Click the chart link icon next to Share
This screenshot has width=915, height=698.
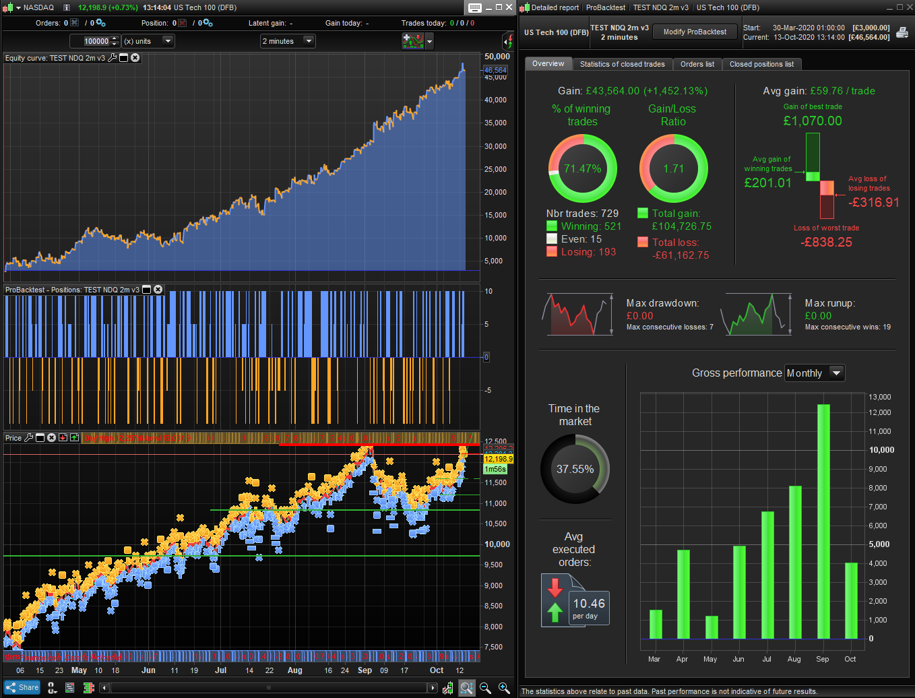tap(52, 688)
